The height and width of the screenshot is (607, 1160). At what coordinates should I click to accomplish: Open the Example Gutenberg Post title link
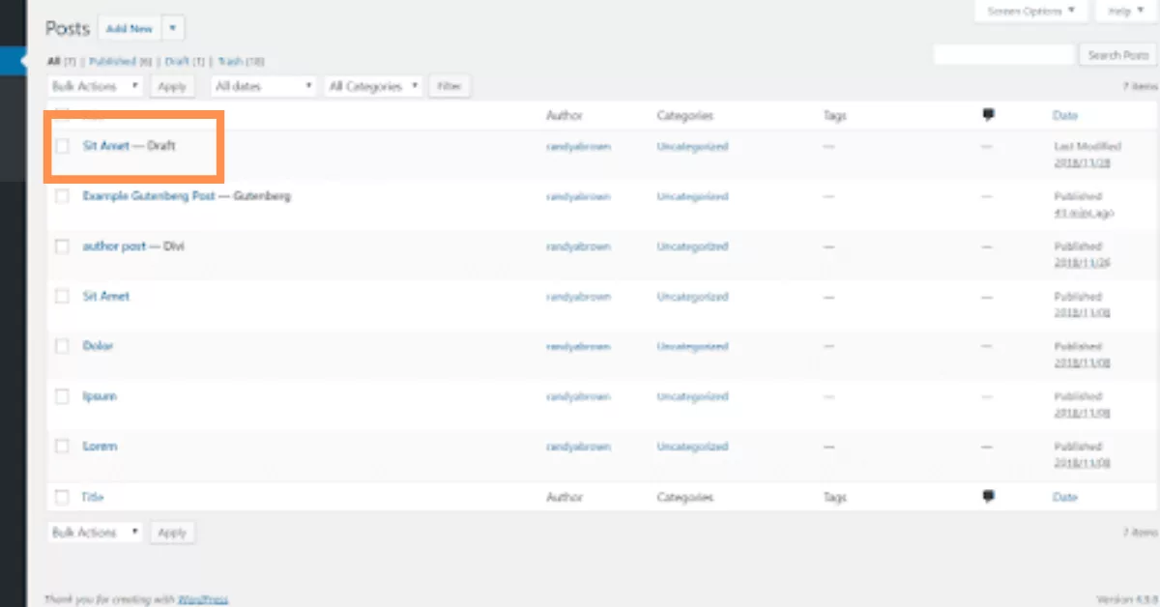(149, 196)
